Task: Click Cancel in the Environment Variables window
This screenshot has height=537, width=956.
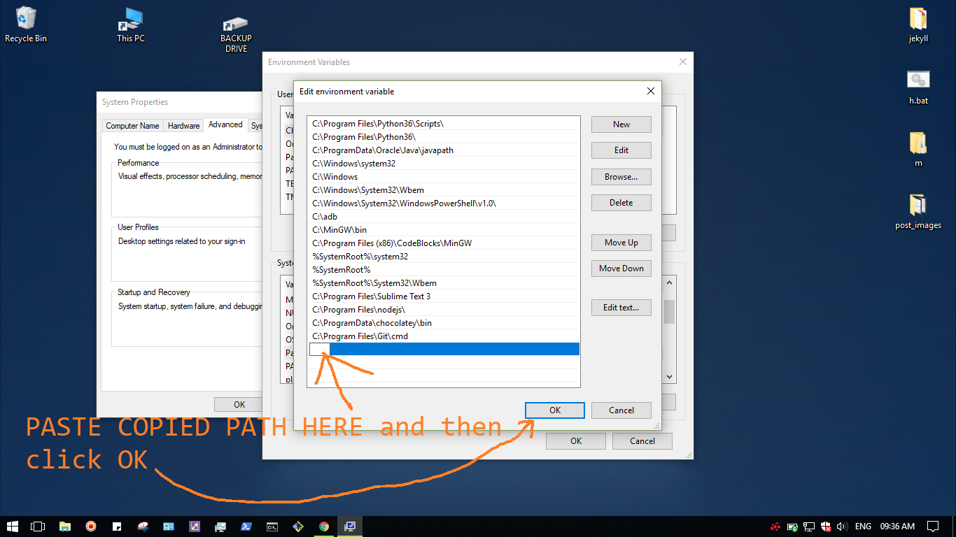Action: 642,441
